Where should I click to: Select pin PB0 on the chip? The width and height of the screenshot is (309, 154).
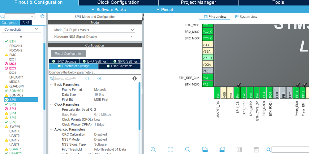pyautogui.click(x=277, y=93)
